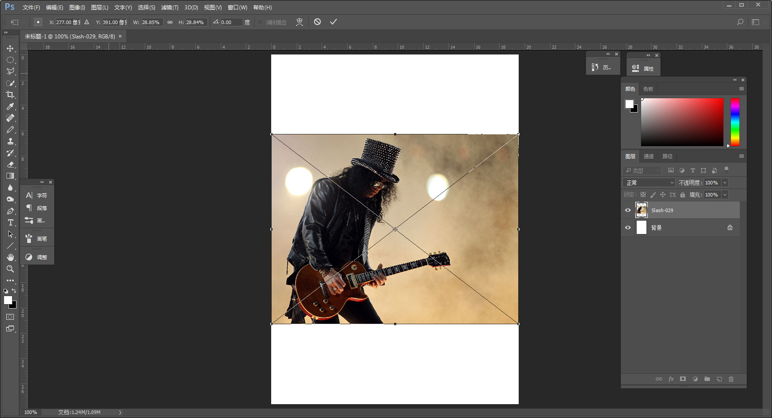Open the 画笔 panel button

pos(37,239)
